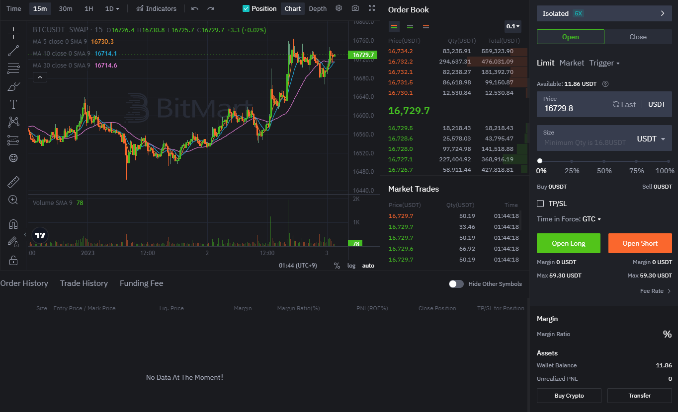Expand the Trigger order type dropdown
678x412 pixels.
604,63
